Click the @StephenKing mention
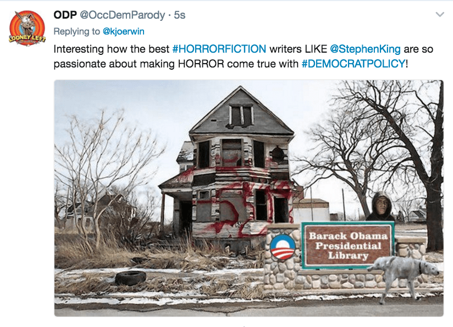Viewport: 453px width, 327px height. tap(365, 49)
